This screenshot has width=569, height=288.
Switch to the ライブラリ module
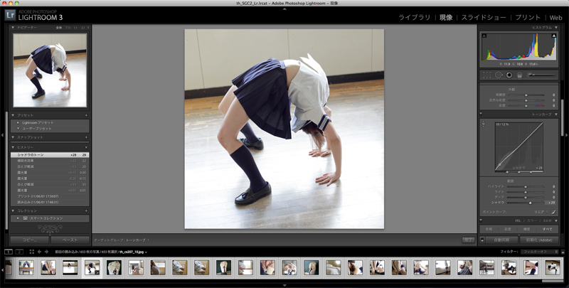pyautogui.click(x=415, y=17)
